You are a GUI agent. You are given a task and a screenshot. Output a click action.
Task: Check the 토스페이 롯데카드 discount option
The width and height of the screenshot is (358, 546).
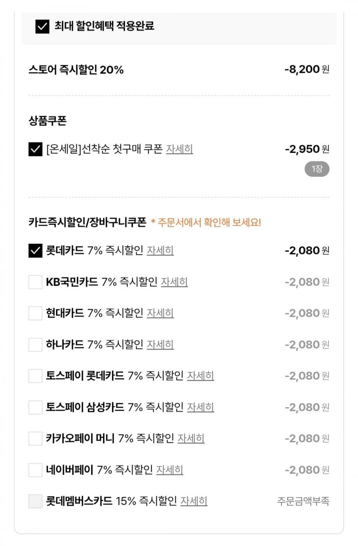(x=35, y=376)
